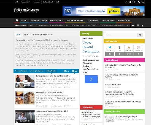Click the Vereine / Verbände section header

pos(124,112)
